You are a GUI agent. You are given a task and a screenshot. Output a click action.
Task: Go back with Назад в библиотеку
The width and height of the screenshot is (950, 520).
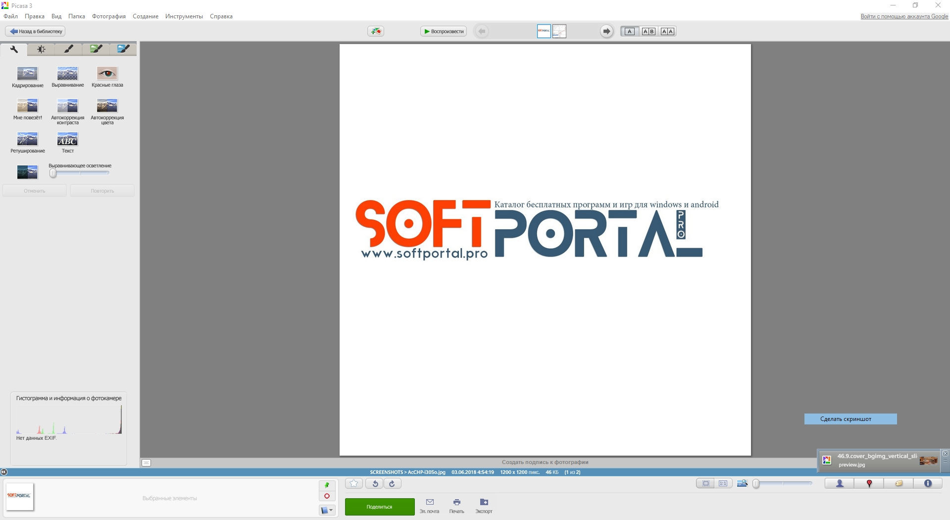pos(36,31)
